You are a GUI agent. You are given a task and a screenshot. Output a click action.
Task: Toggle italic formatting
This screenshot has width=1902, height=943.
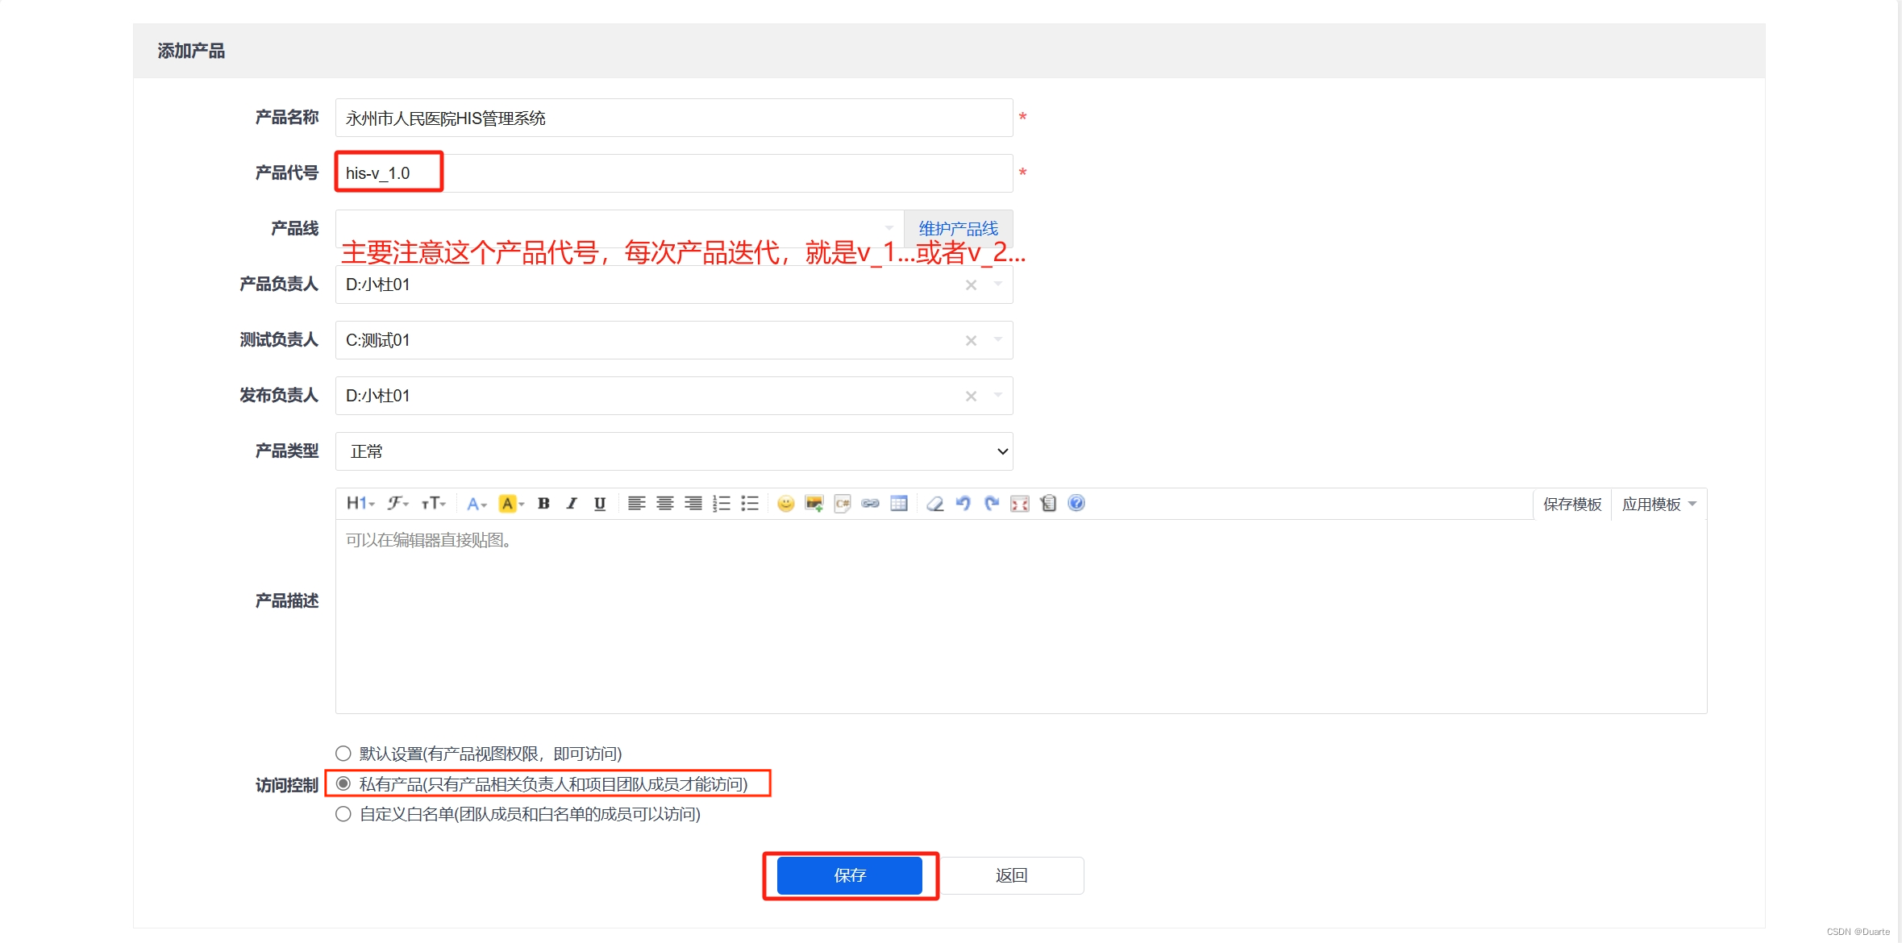pyautogui.click(x=572, y=504)
